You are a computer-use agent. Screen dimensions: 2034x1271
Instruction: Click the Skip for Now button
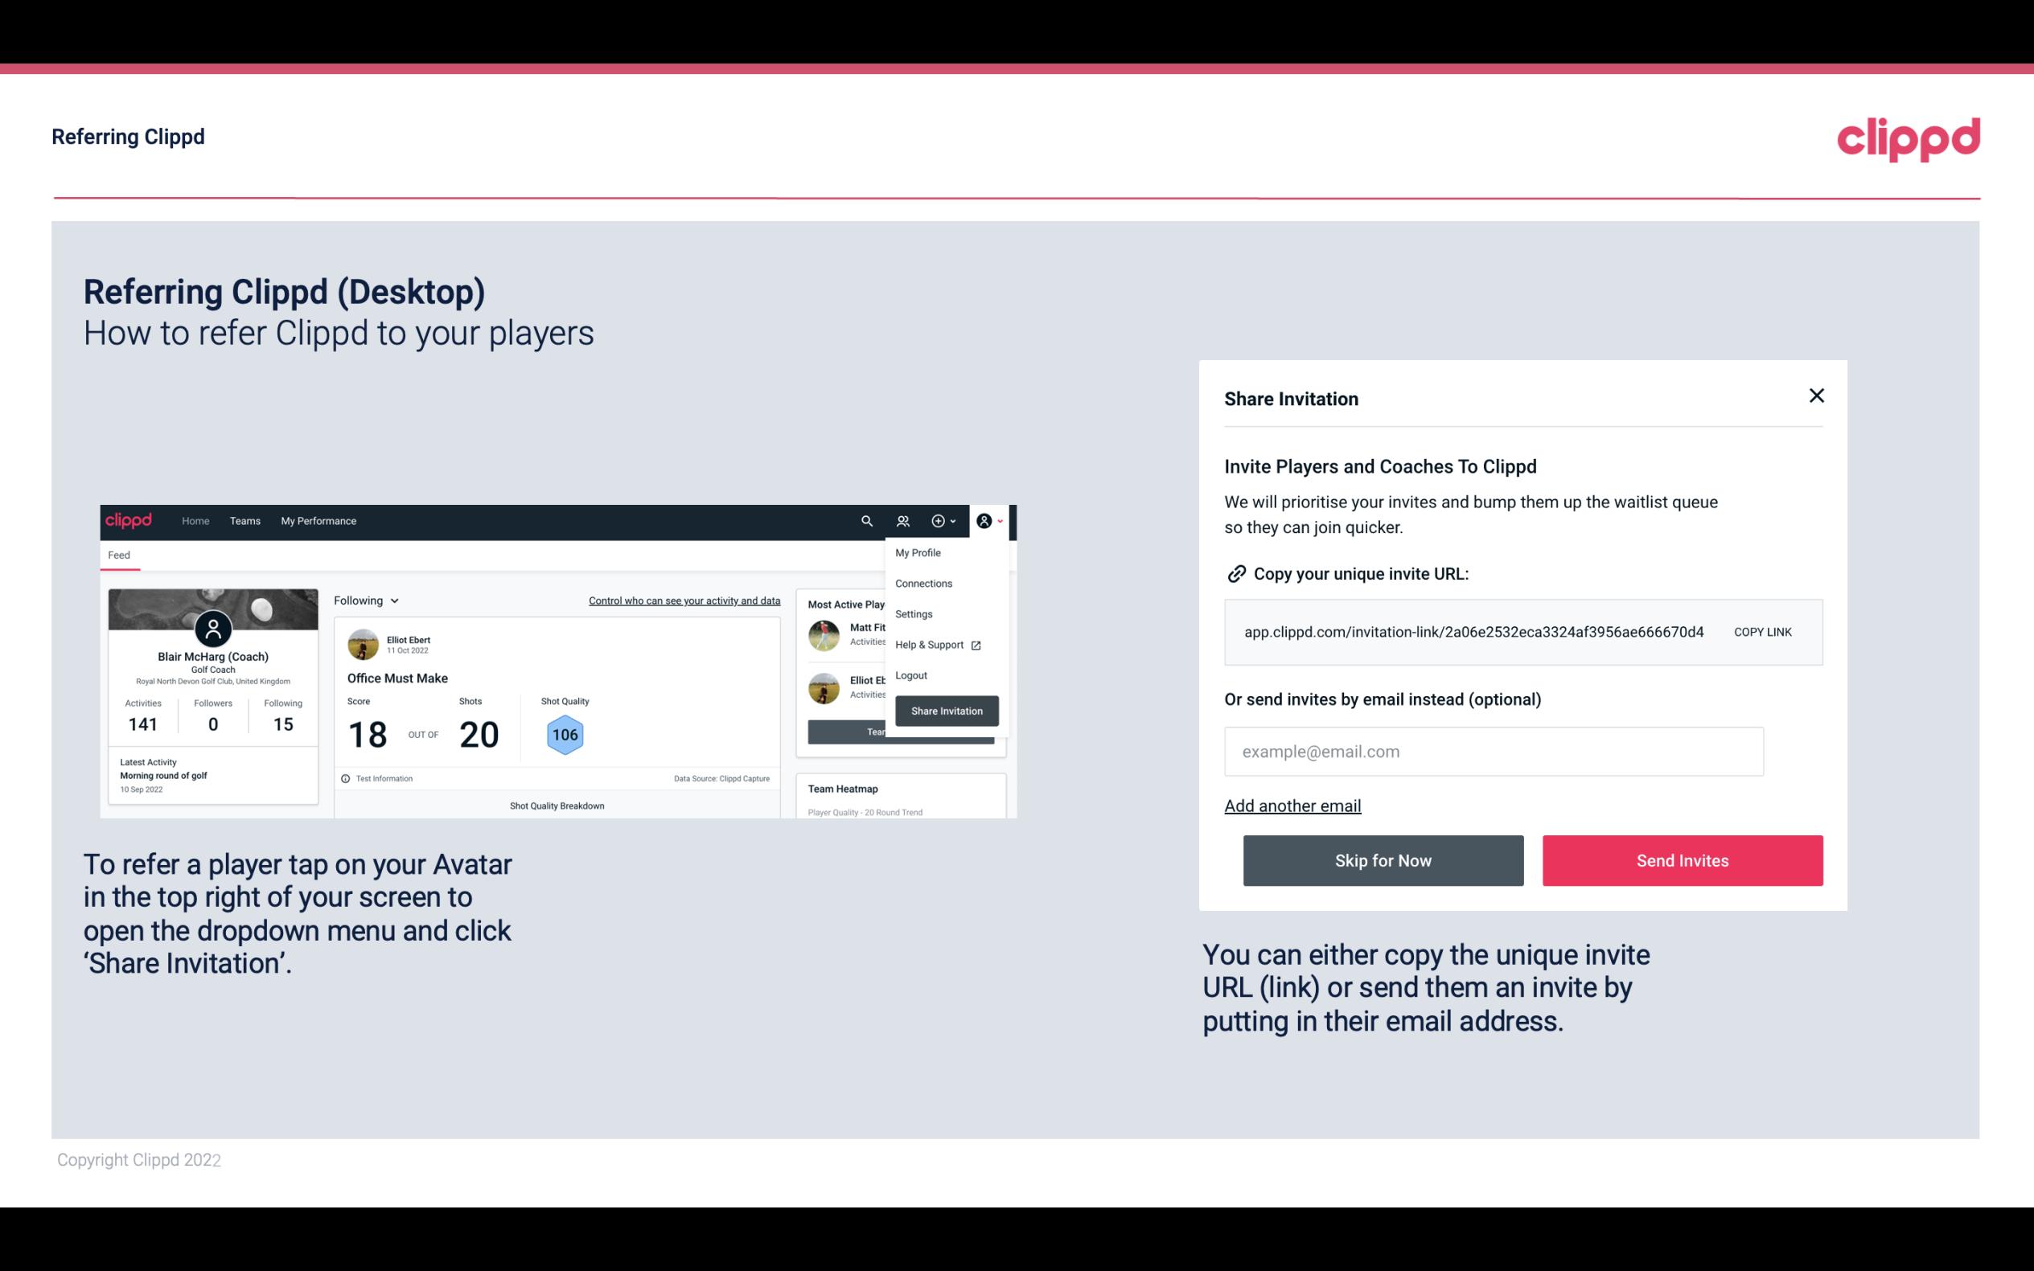pyautogui.click(x=1384, y=859)
